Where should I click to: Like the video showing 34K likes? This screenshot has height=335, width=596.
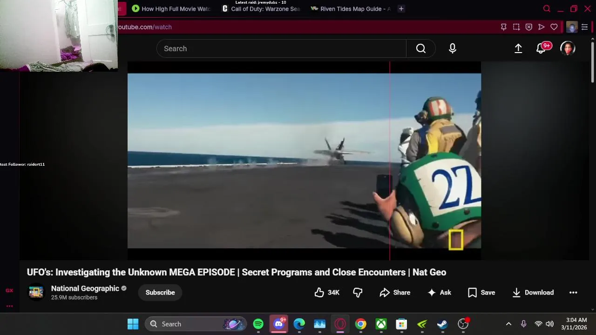click(327, 293)
